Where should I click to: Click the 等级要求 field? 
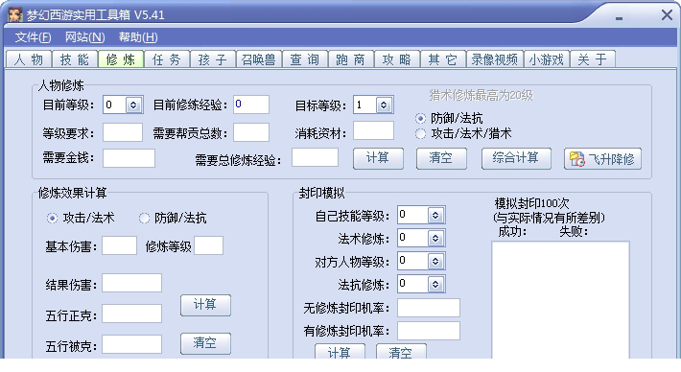(x=123, y=132)
